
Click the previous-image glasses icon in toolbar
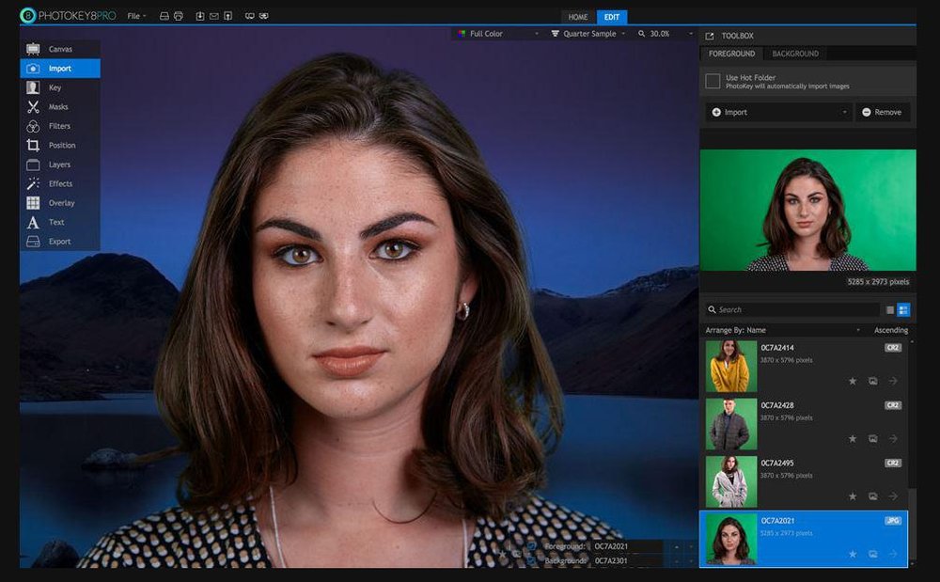tap(250, 16)
